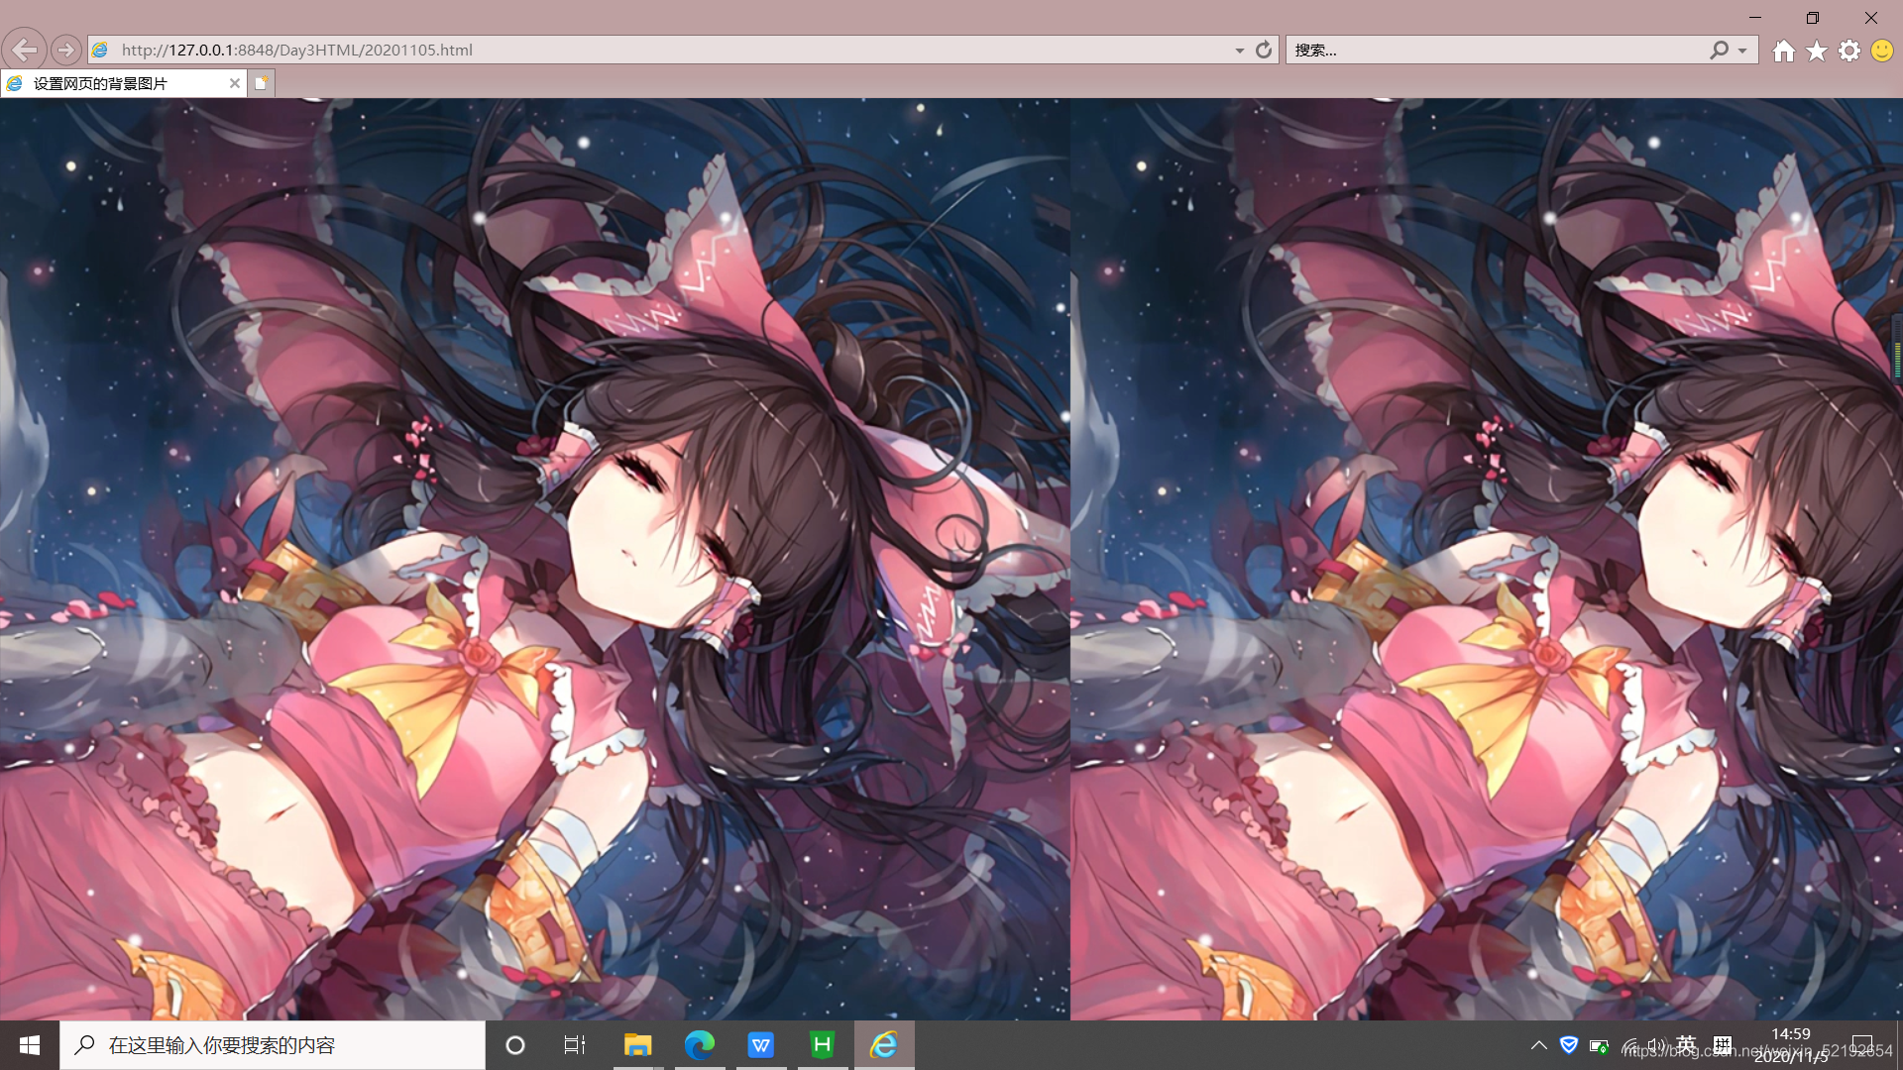This screenshot has height=1070, width=1903.
Task: Open the blue shield security tray icon
Action: click(x=1569, y=1045)
